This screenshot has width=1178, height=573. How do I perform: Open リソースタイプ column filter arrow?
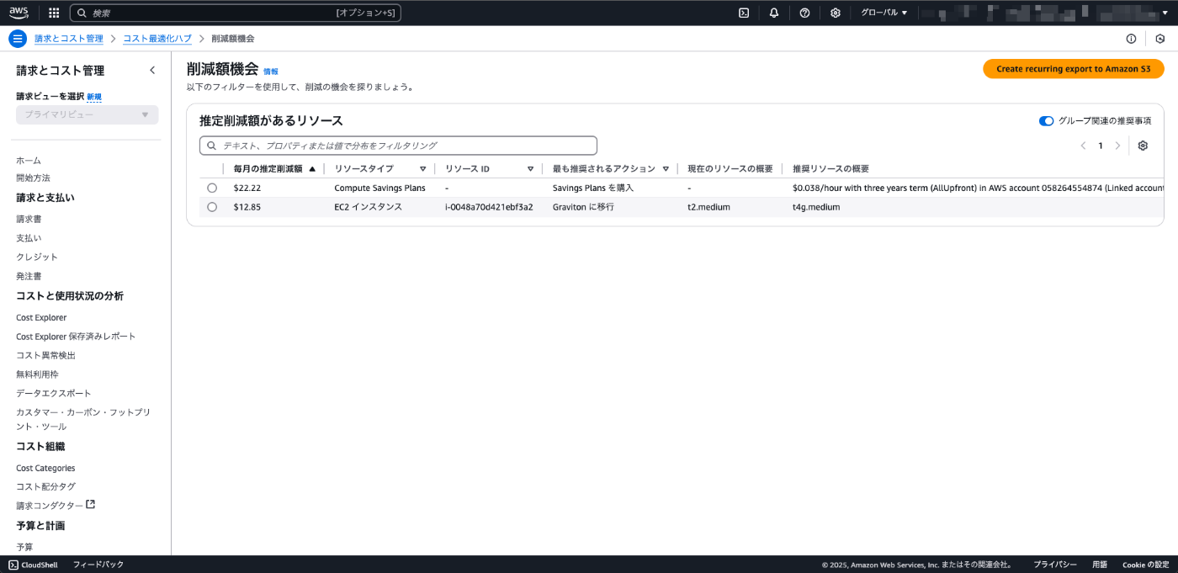coord(422,169)
